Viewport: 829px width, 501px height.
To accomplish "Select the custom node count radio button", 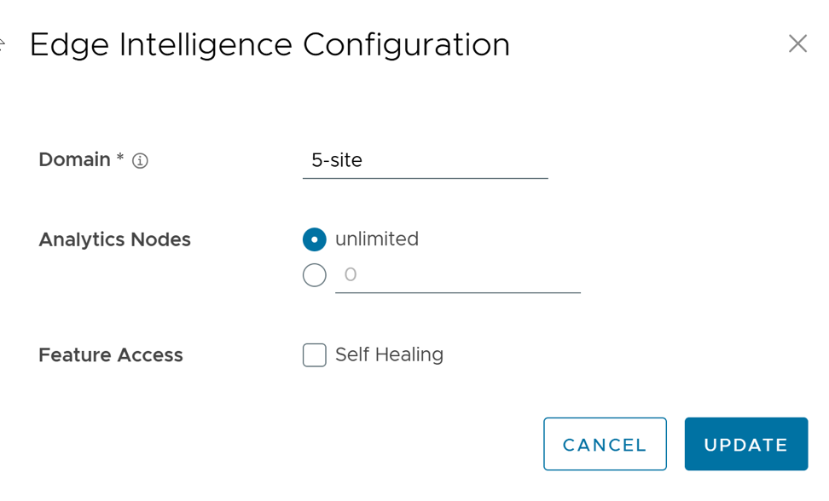I will (x=315, y=275).
